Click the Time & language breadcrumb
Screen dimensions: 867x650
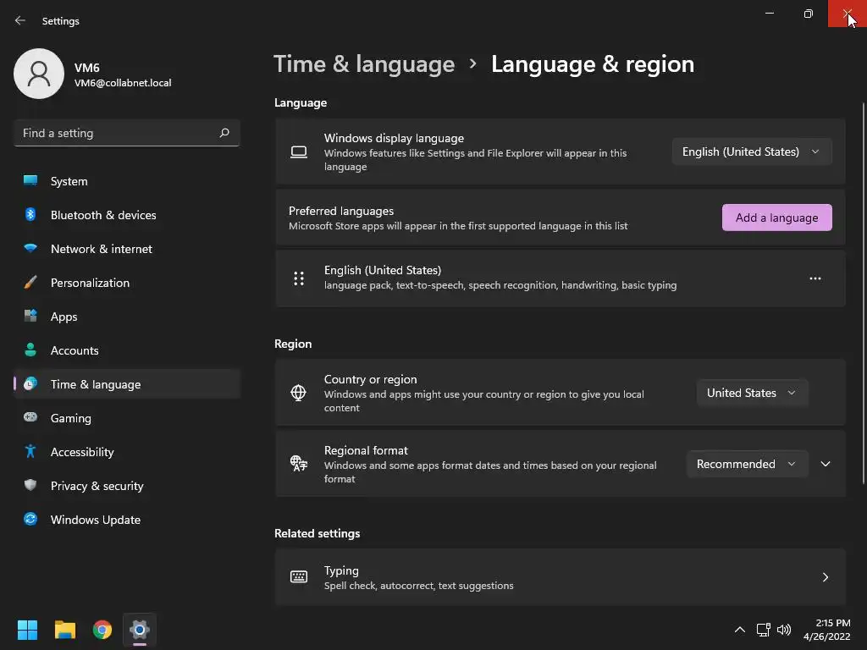coord(364,64)
